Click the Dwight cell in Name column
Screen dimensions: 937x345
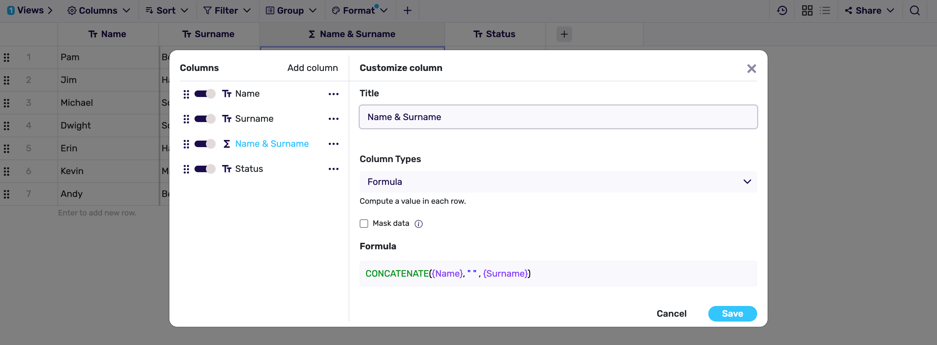point(108,126)
